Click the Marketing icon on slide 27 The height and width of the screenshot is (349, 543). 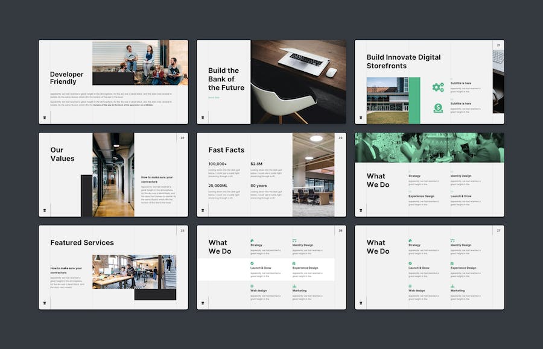click(453, 286)
